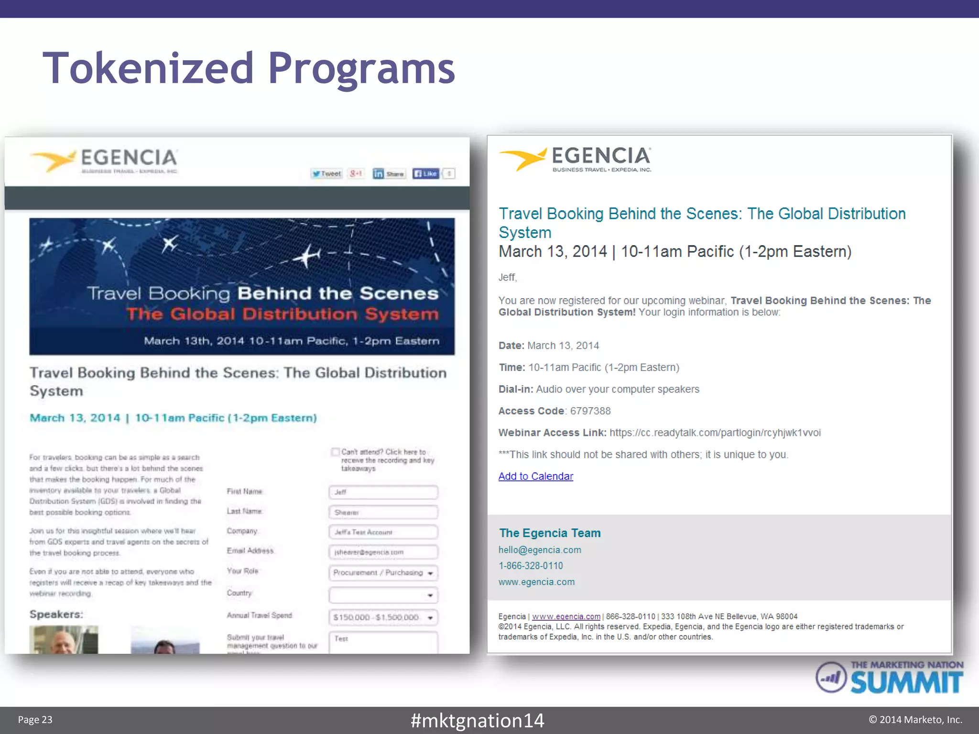
Task: Click the Travel Booking webinar banner image
Action: 242,286
